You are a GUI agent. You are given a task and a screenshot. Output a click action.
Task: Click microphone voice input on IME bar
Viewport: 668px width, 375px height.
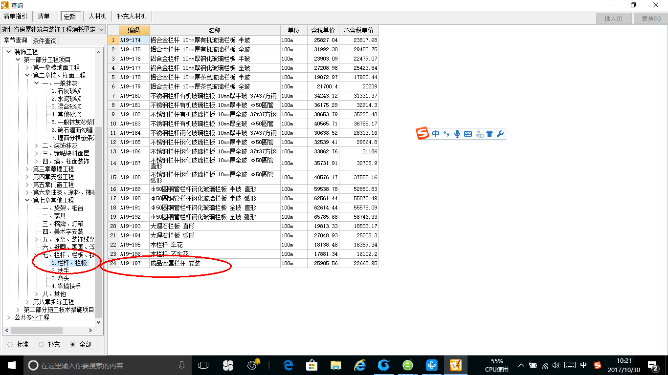tap(457, 134)
